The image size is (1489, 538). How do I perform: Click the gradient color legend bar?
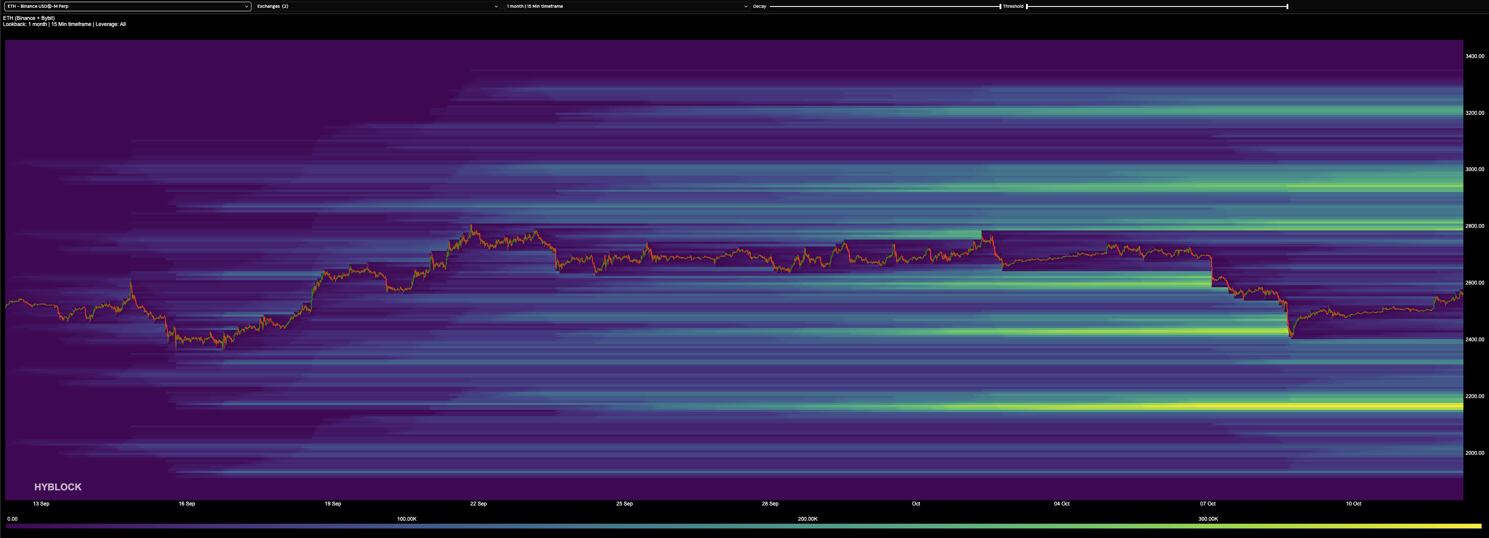click(744, 526)
